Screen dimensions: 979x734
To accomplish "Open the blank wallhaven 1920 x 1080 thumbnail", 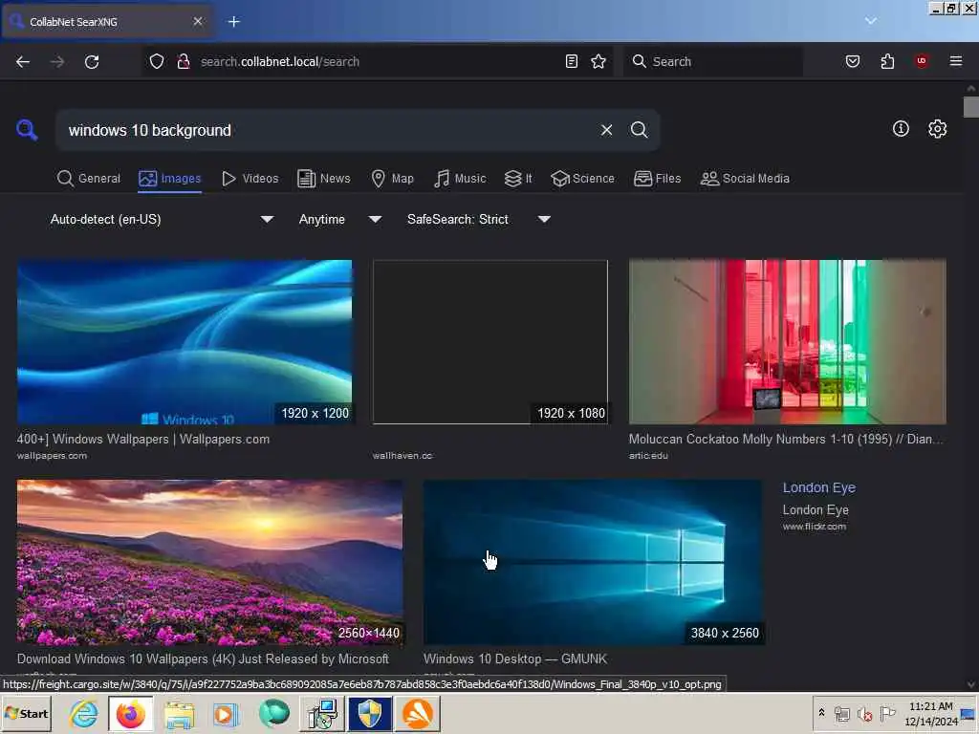I will (490, 342).
